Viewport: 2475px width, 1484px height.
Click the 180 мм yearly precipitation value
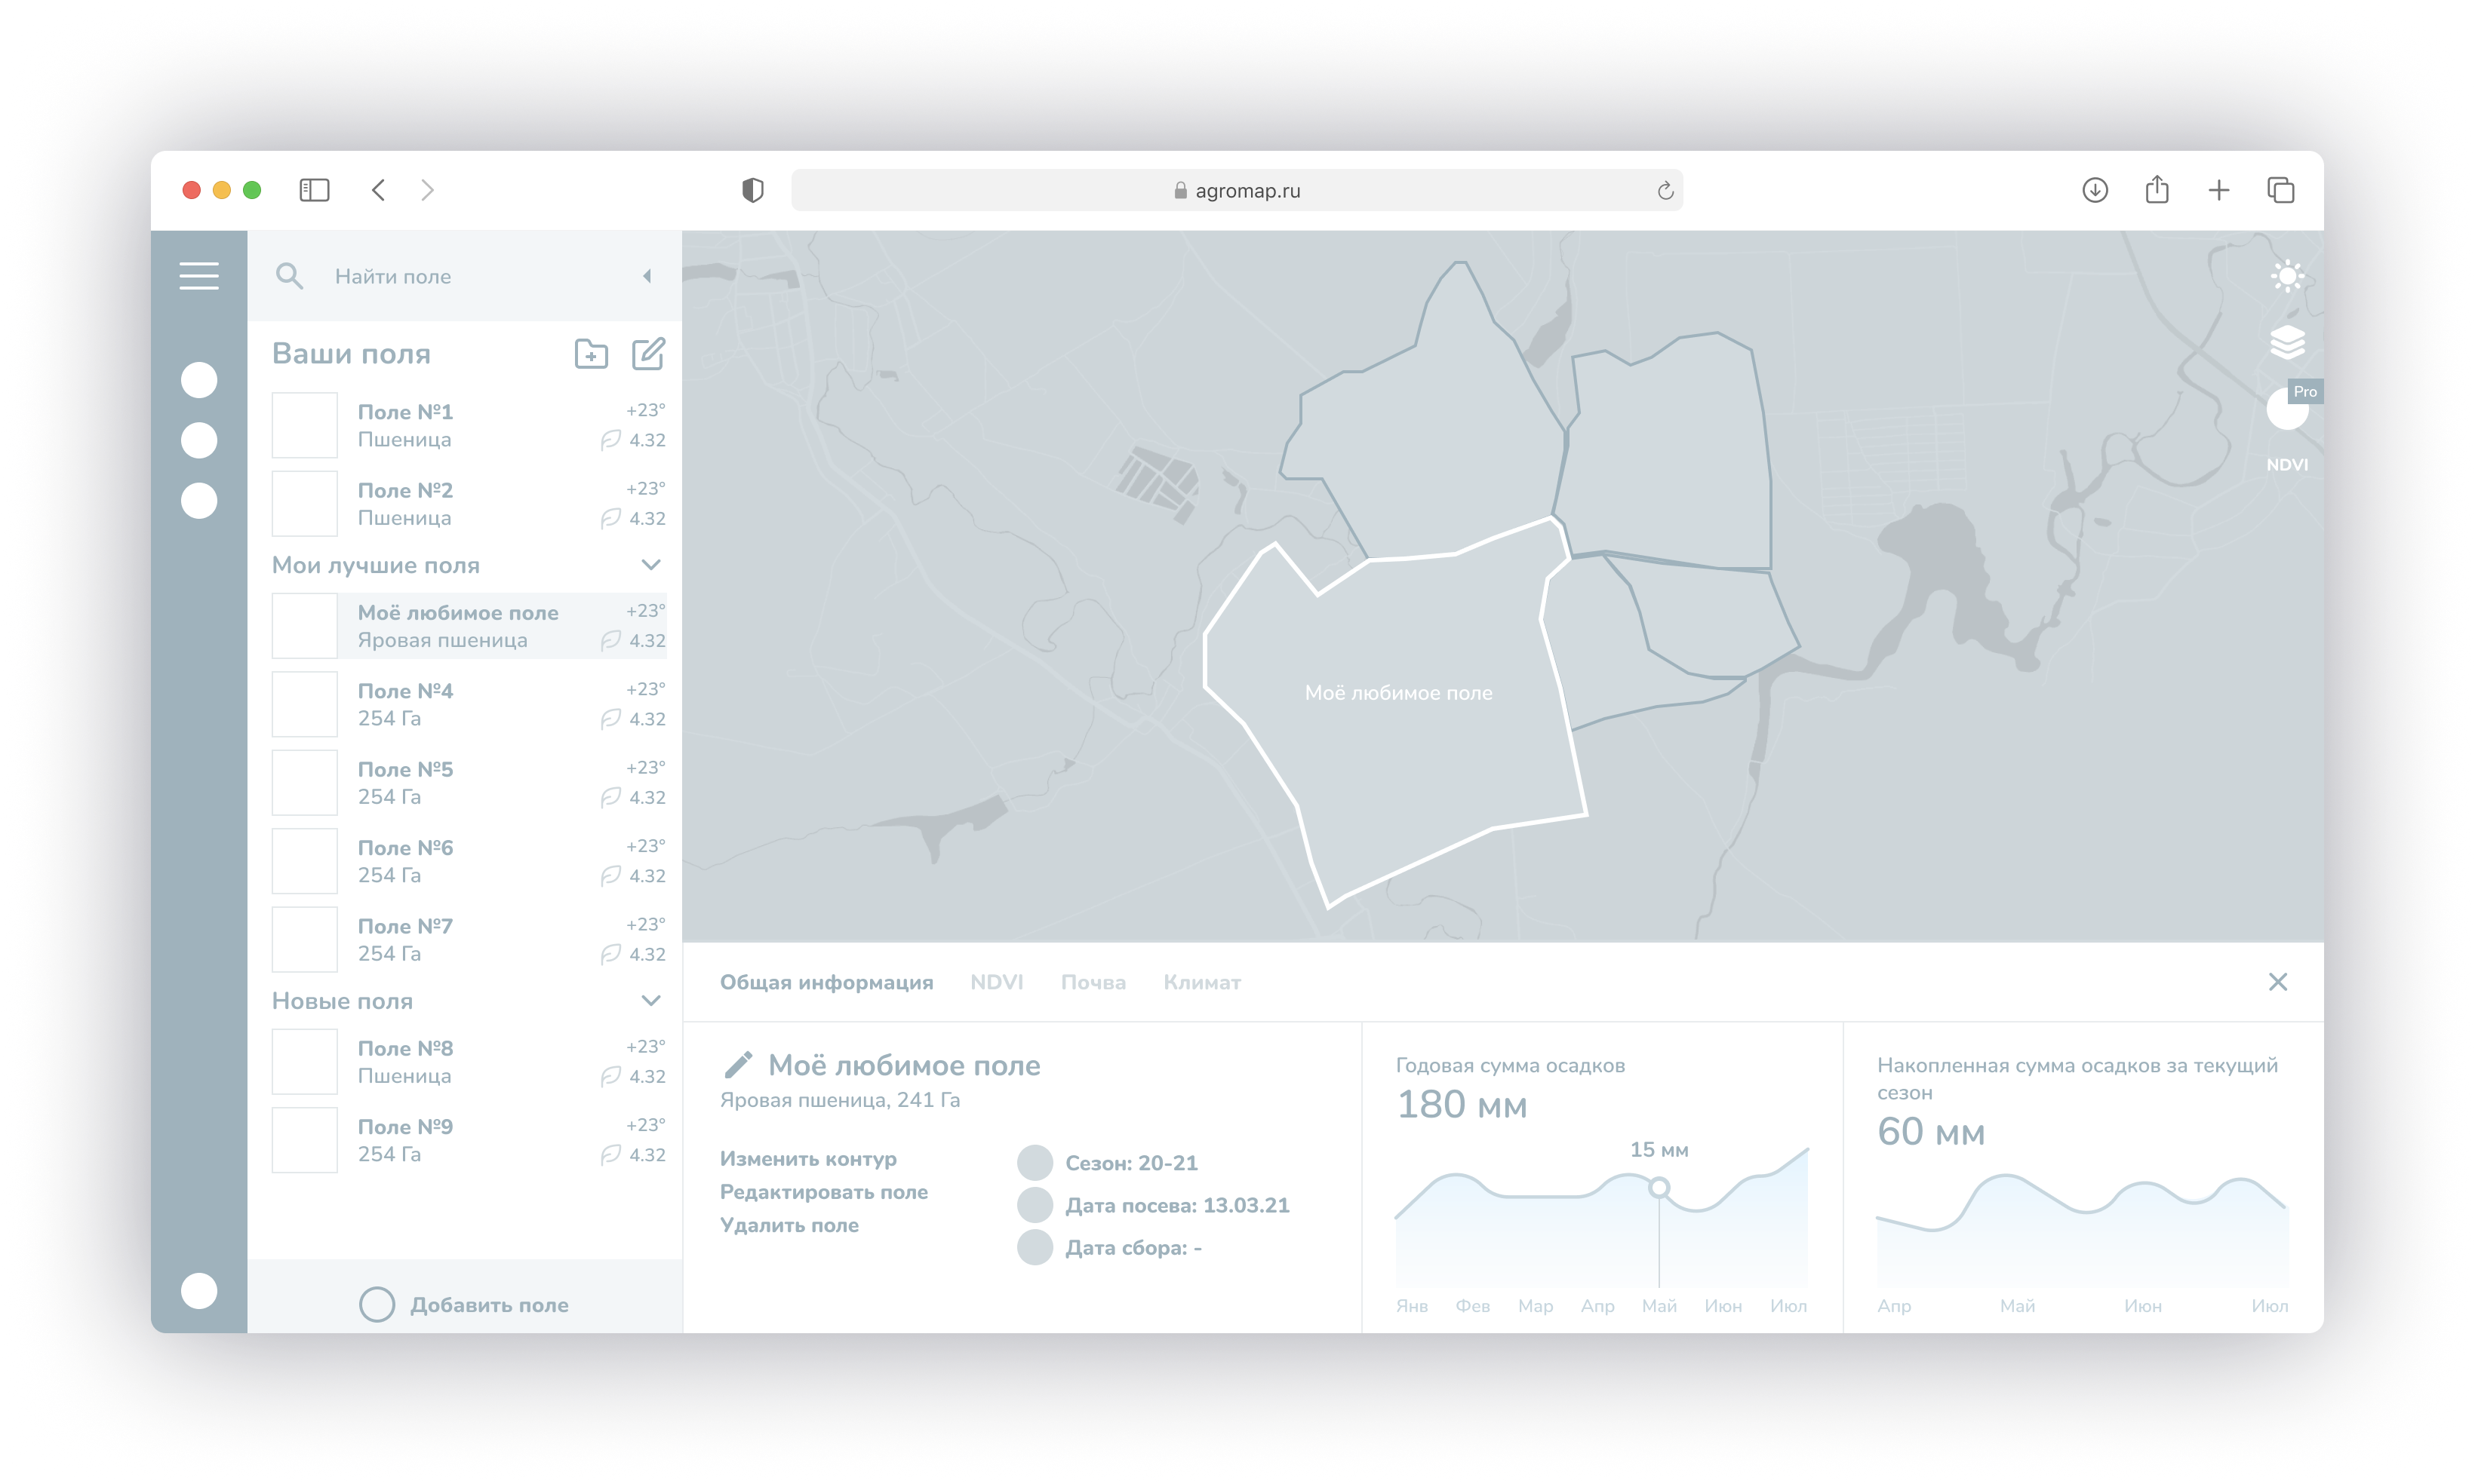coord(1461,1105)
